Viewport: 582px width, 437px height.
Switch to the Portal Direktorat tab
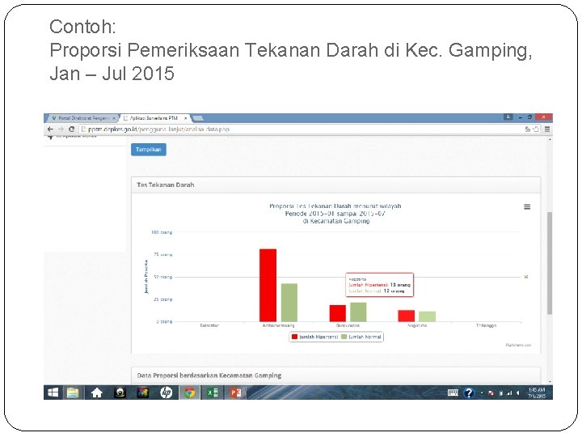click(x=82, y=118)
